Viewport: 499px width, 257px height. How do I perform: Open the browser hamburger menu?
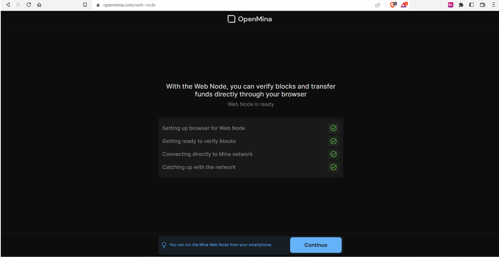(493, 5)
